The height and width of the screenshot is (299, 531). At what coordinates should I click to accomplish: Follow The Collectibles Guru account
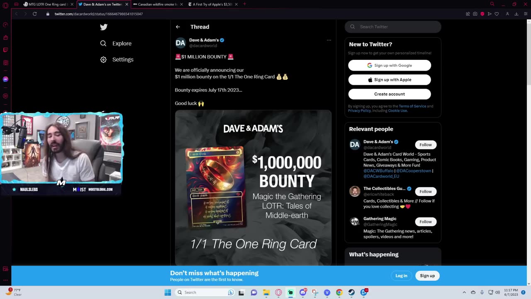(x=426, y=191)
